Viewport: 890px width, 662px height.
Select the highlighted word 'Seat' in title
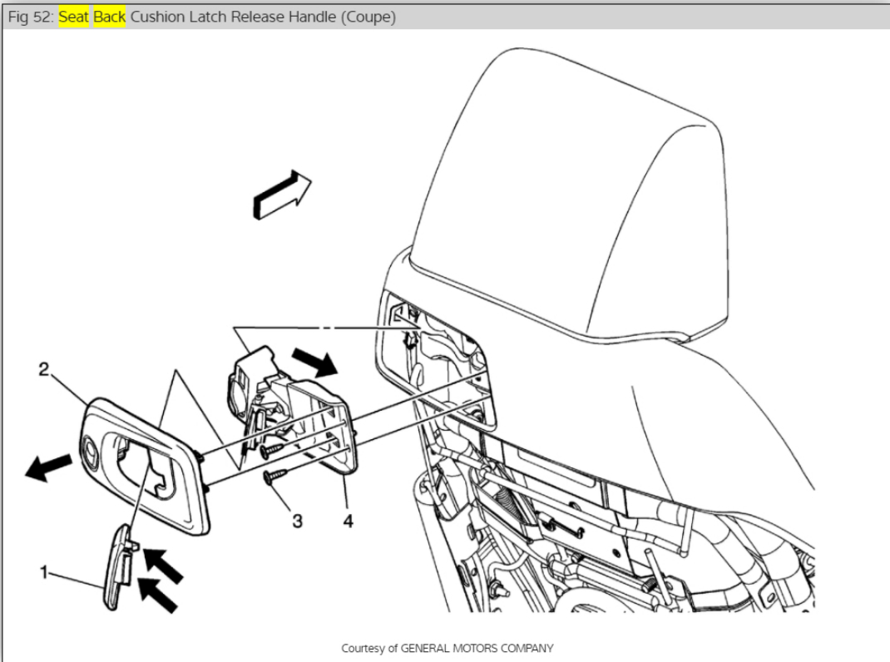pos(74,17)
